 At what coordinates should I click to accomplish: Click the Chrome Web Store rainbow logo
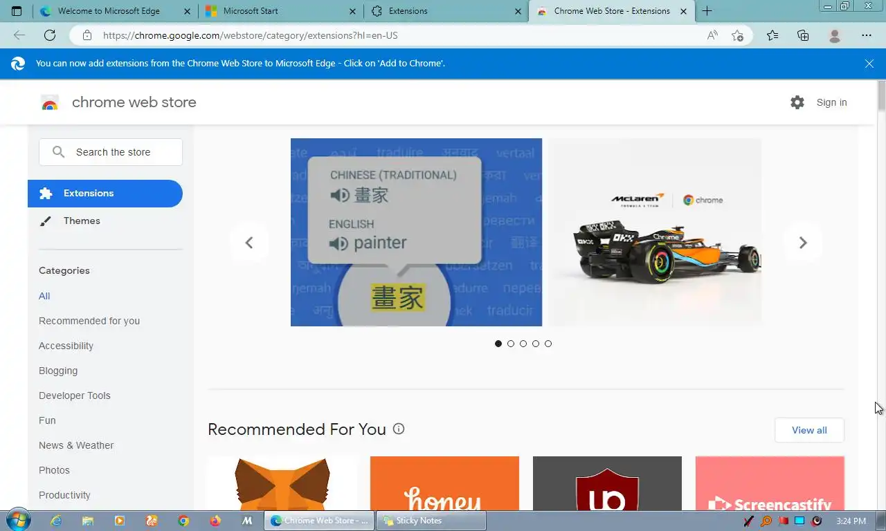pos(49,102)
